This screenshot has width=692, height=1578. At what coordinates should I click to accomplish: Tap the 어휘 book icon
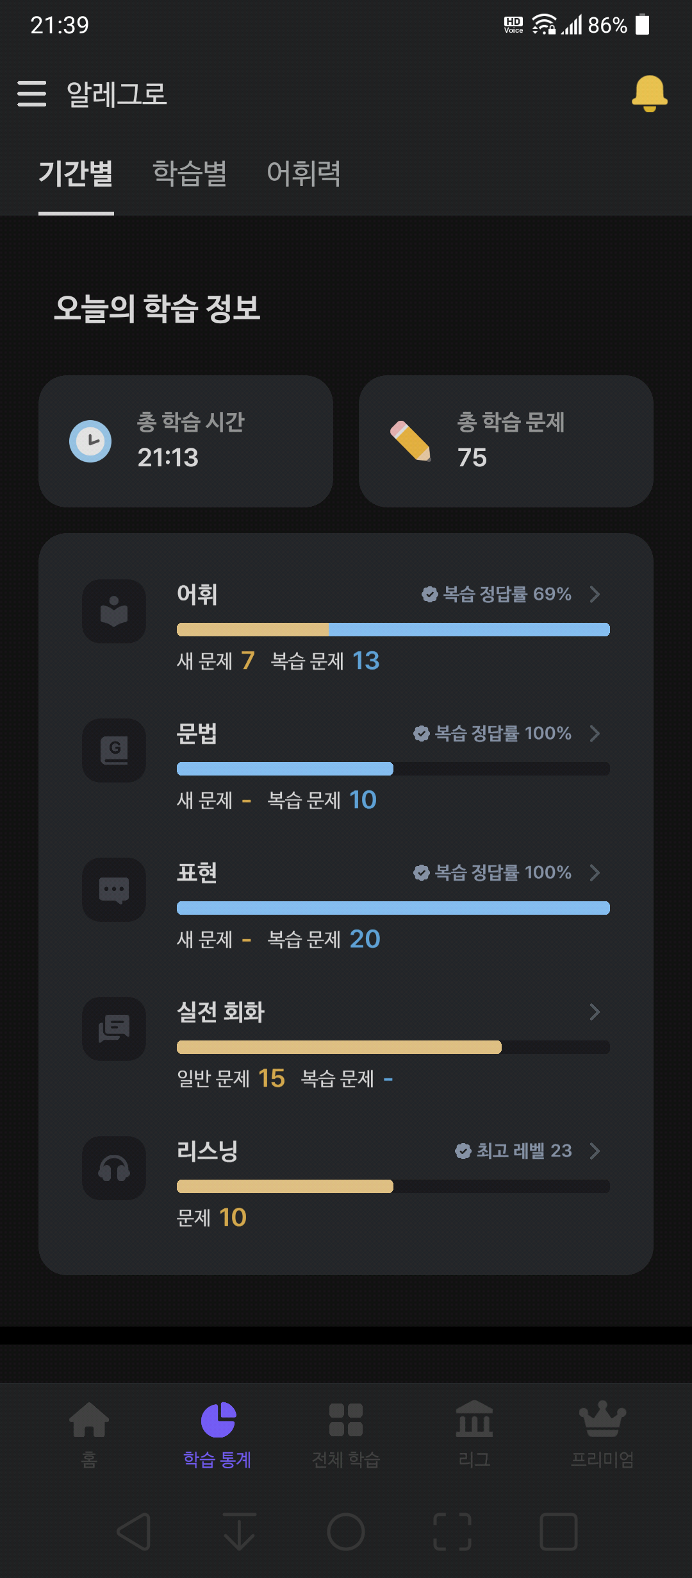click(114, 611)
